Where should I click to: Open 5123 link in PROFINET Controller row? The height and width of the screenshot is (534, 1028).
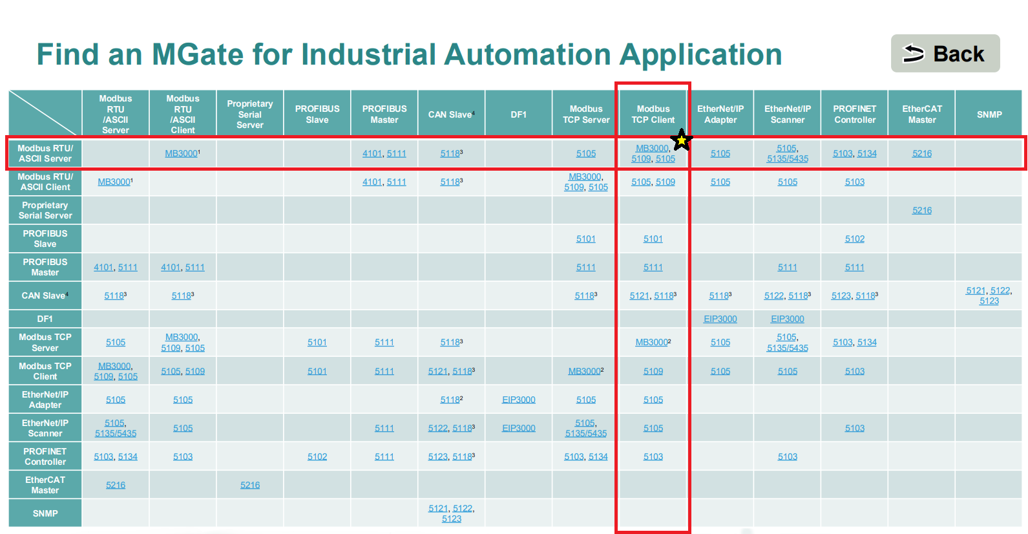(x=438, y=456)
